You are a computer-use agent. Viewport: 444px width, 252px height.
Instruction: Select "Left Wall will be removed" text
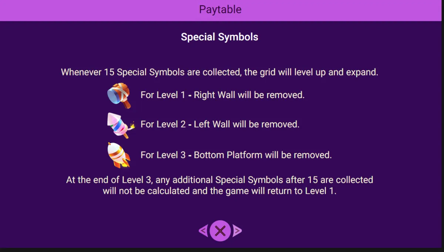click(x=247, y=124)
